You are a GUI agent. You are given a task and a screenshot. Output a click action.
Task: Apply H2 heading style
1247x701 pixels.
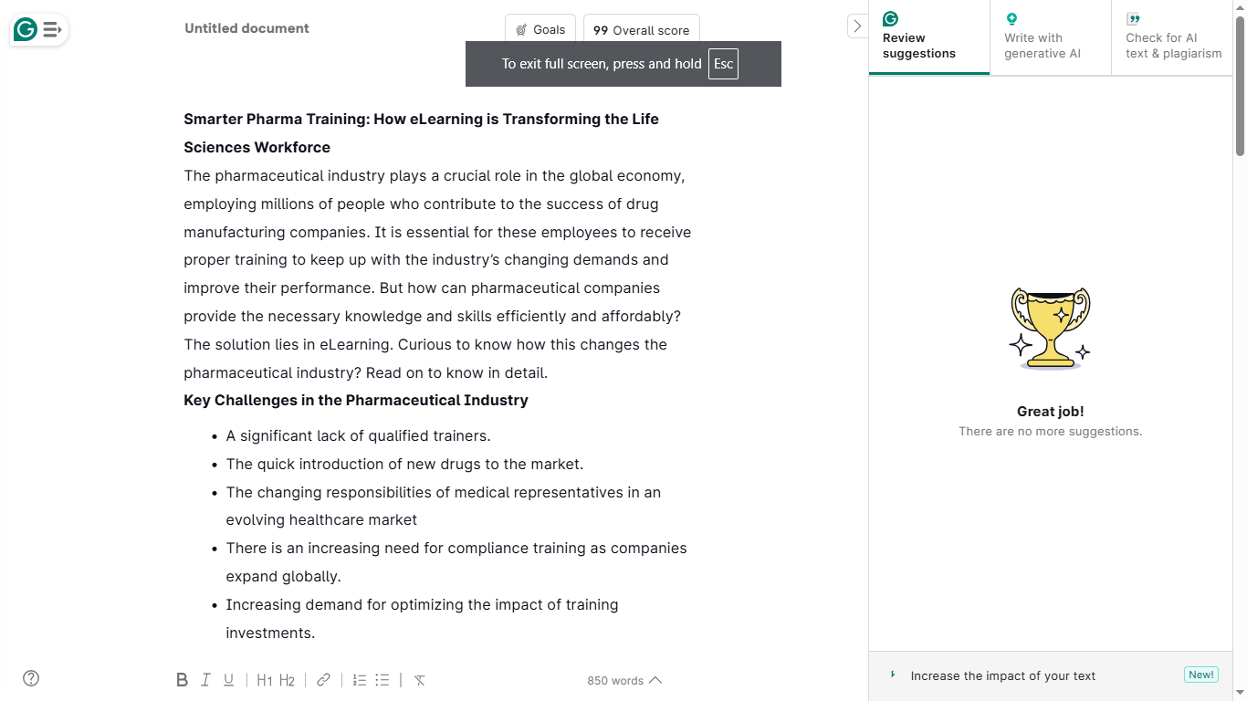pyautogui.click(x=287, y=680)
